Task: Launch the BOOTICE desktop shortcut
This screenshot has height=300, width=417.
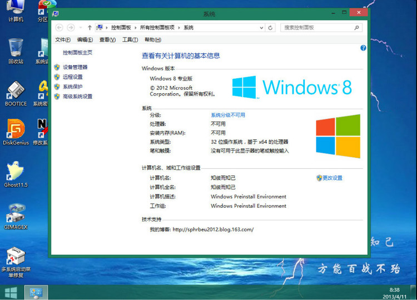Action: pyautogui.click(x=16, y=93)
